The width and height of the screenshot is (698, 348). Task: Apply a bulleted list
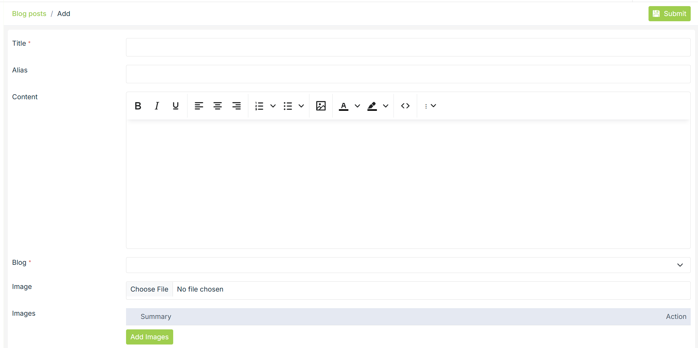288,106
